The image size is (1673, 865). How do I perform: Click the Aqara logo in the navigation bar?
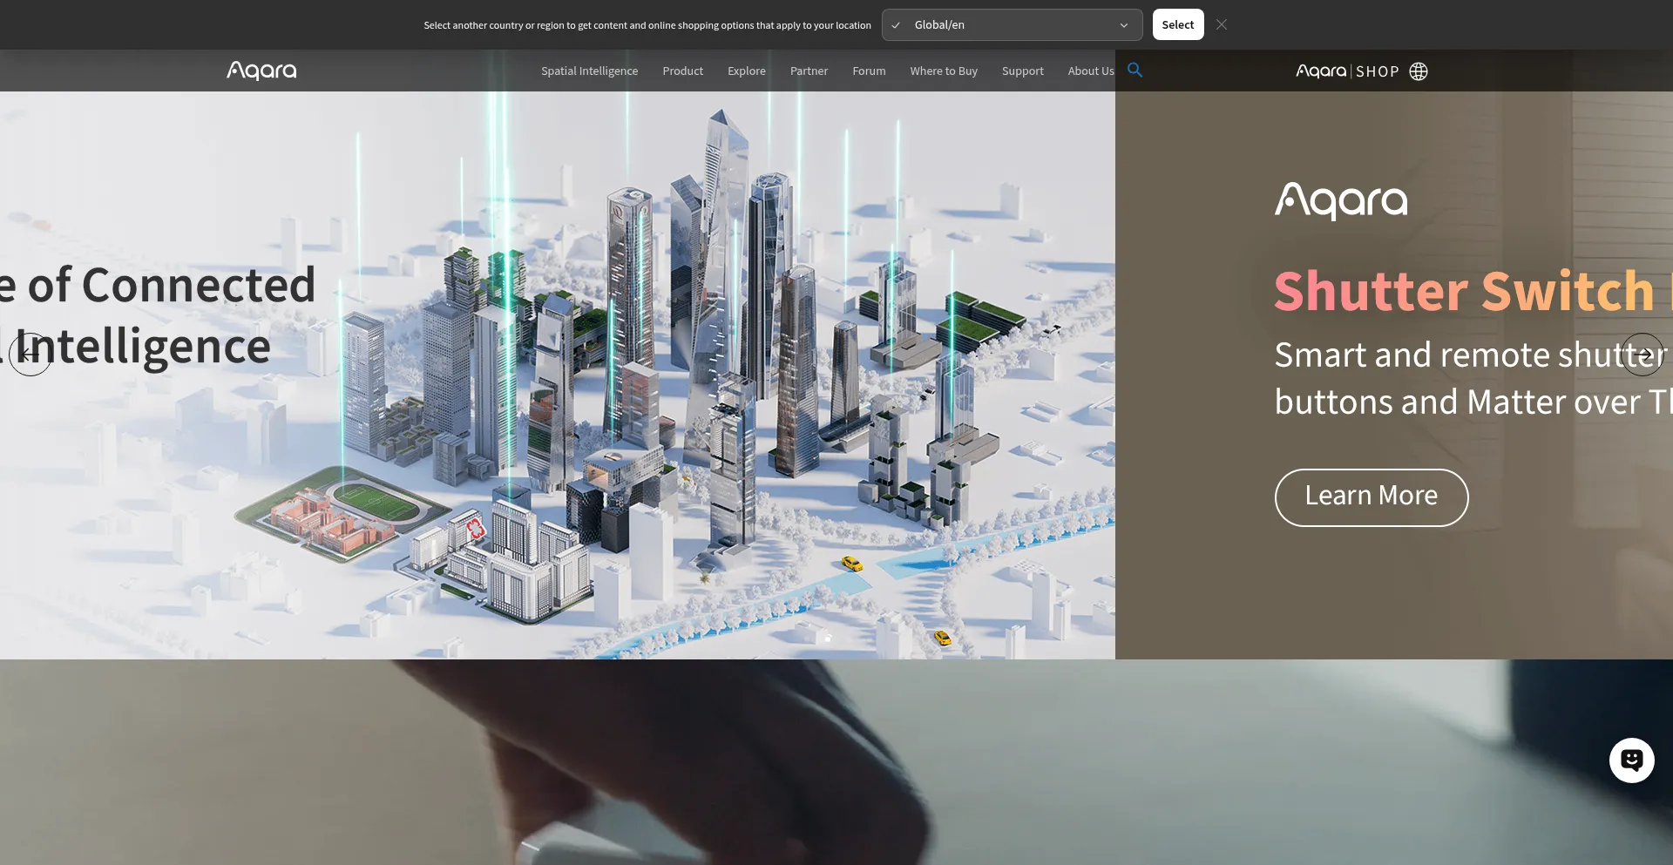pos(261,71)
